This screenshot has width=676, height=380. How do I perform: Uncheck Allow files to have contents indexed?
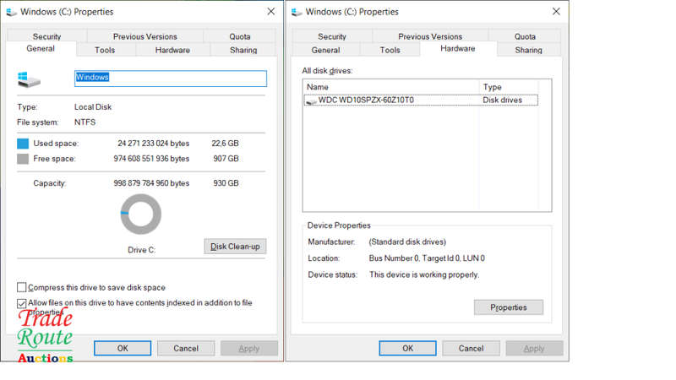pyautogui.click(x=22, y=303)
